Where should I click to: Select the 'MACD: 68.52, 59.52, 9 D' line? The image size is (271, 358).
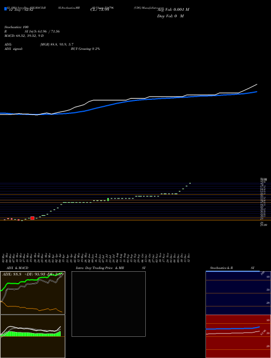[24, 36]
